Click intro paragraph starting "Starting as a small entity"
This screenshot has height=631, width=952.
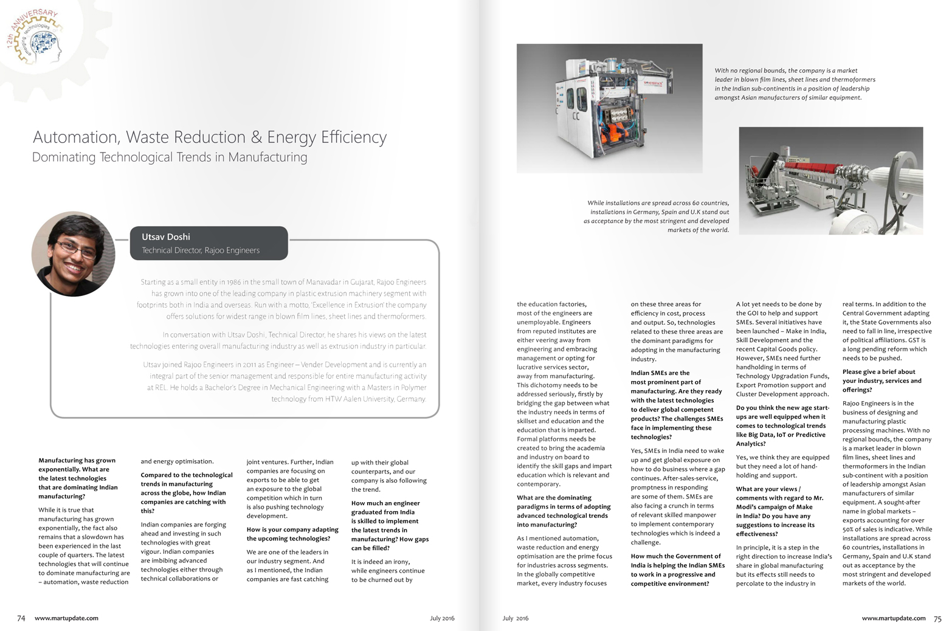(281, 299)
